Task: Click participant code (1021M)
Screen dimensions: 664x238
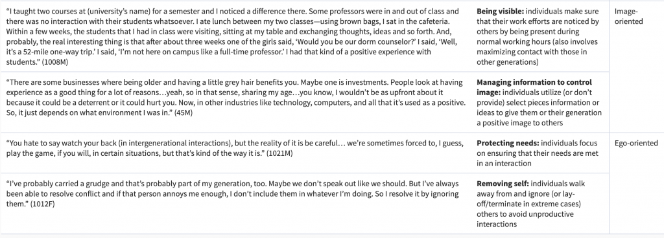Action: (279, 153)
